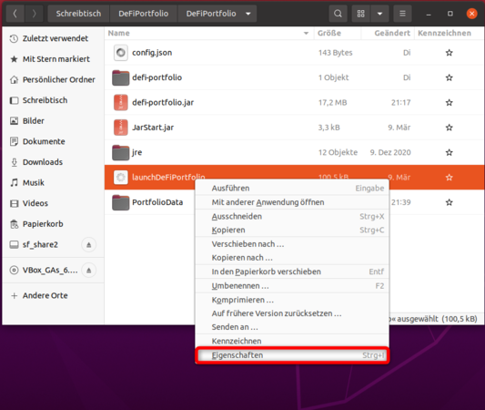Eject the sf_share2 drive

tap(89, 245)
